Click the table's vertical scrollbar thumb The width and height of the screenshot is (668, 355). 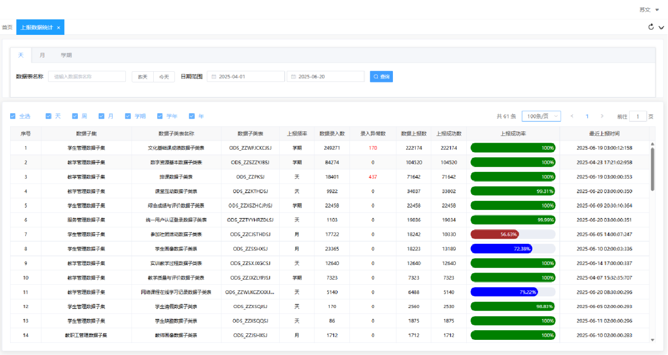(x=652, y=169)
